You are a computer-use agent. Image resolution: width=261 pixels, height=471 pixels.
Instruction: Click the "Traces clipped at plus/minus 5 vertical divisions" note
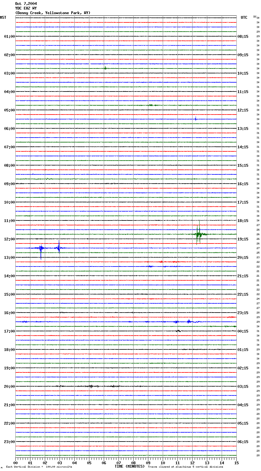tap(185, 467)
